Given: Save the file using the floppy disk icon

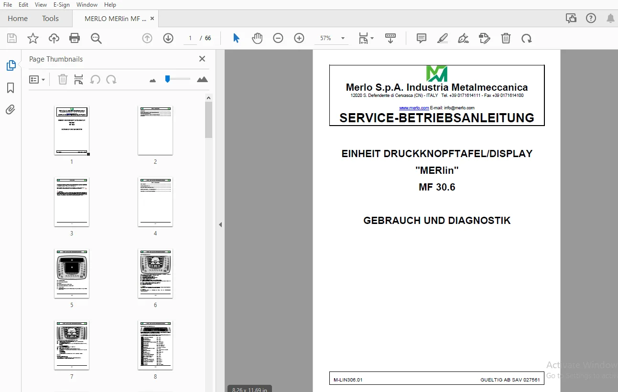Looking at the screenshot, I should 12,39.
